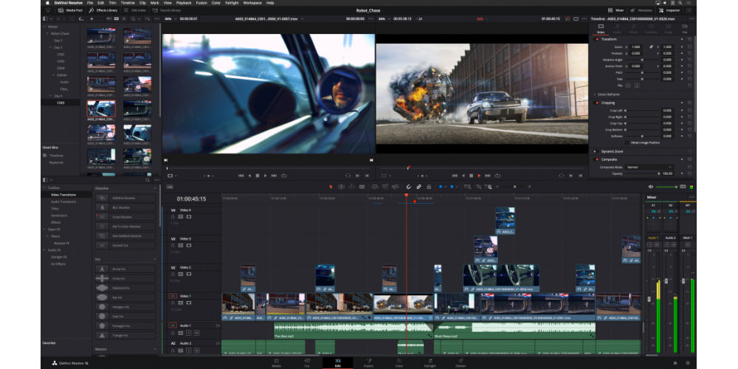Toggle timeline Snapping magnet icon

409,187
